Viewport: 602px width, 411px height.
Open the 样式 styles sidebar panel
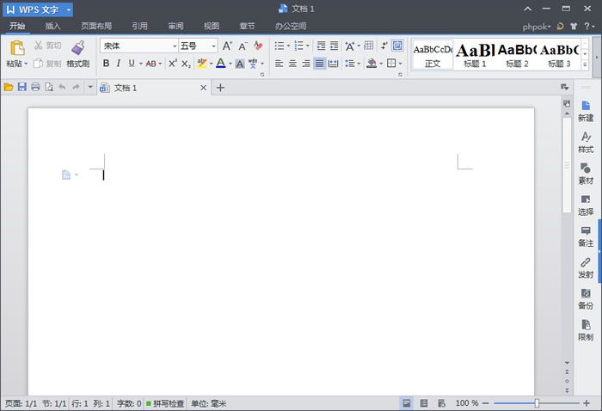[586, 142]
